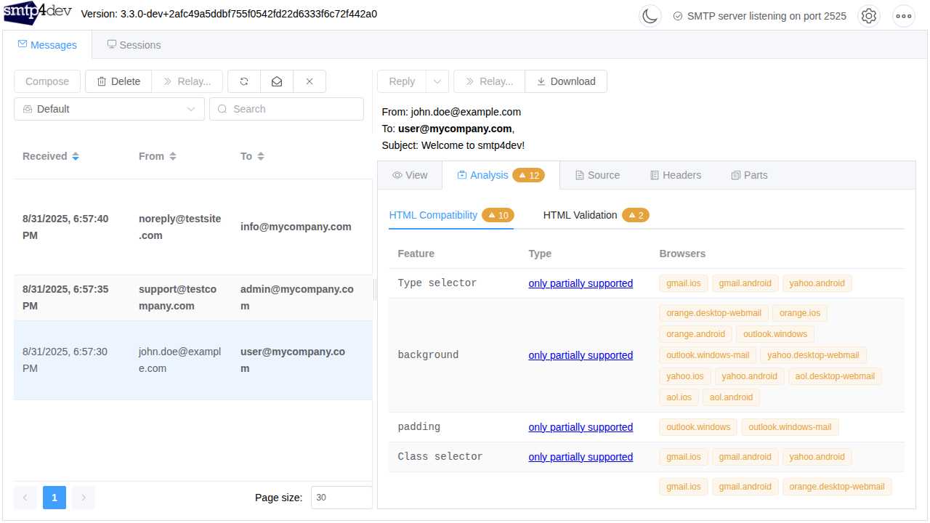Open the Analysis tab
The image size is (930, 523).
point(501,175)
